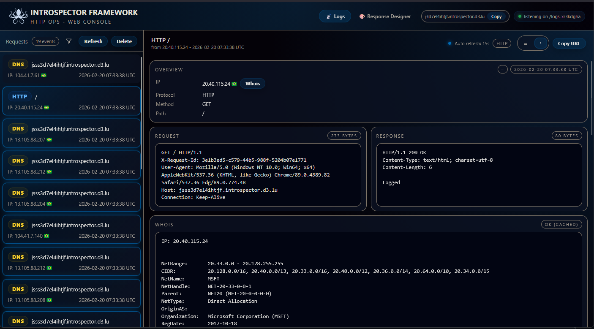Click the Auto refresh: 15s label
Screen dimensions: 594x329
[x=472, y=44]
